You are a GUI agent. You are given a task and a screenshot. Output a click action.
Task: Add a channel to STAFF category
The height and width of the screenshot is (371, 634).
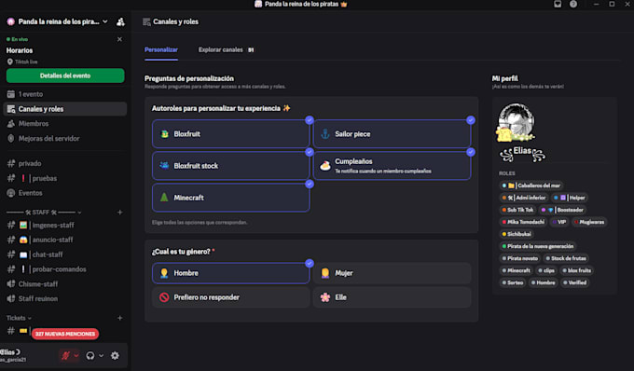(x=119, y=213)
